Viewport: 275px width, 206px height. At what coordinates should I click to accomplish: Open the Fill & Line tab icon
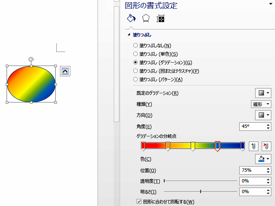click(x=131, y=19)
